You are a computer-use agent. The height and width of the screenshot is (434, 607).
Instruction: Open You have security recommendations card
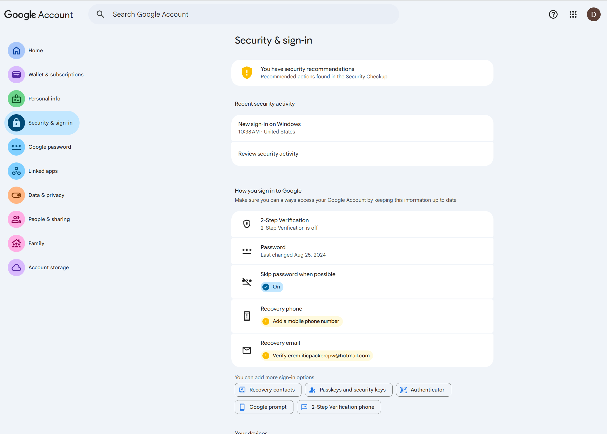point(362,73)
